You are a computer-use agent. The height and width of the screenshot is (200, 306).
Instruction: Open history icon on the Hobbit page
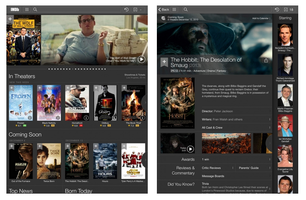click(x=277, y=10)
